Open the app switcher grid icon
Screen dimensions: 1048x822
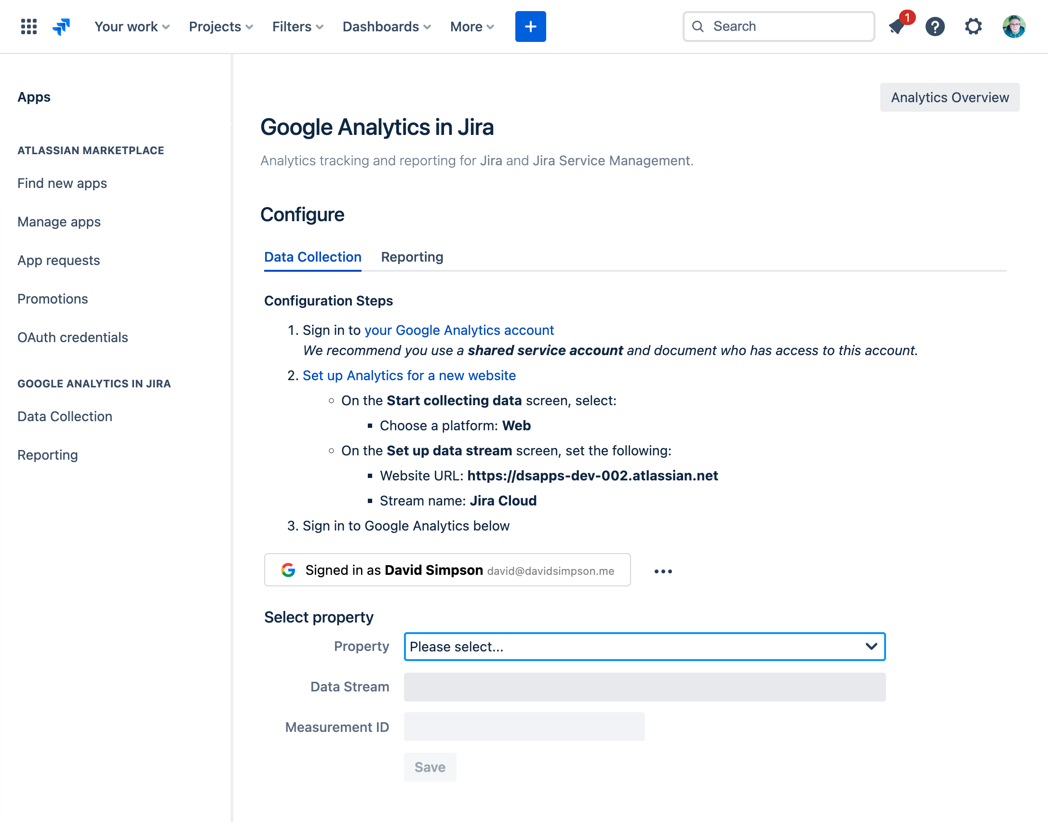tap(29, 27)
